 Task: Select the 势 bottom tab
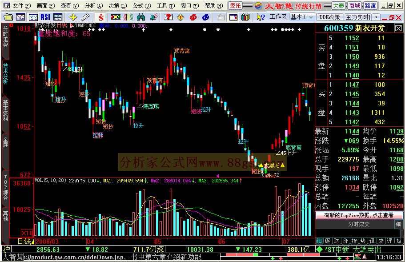pos(363,241)
